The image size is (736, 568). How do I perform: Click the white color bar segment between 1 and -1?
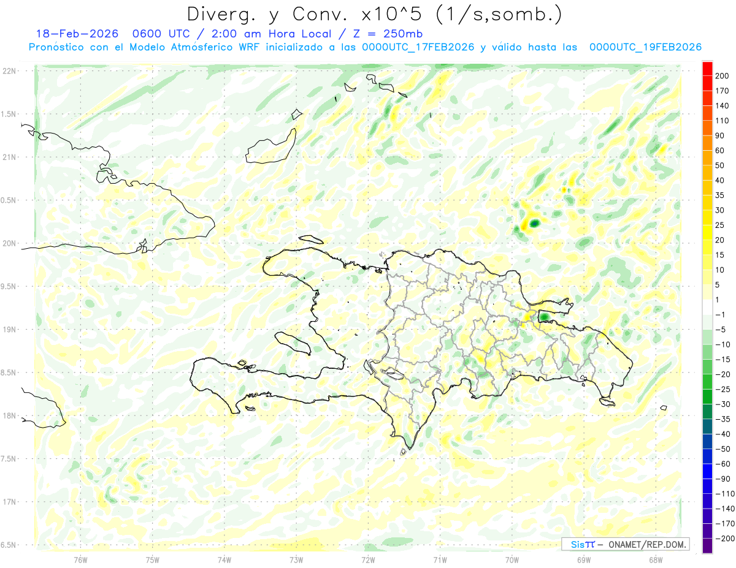707,307
